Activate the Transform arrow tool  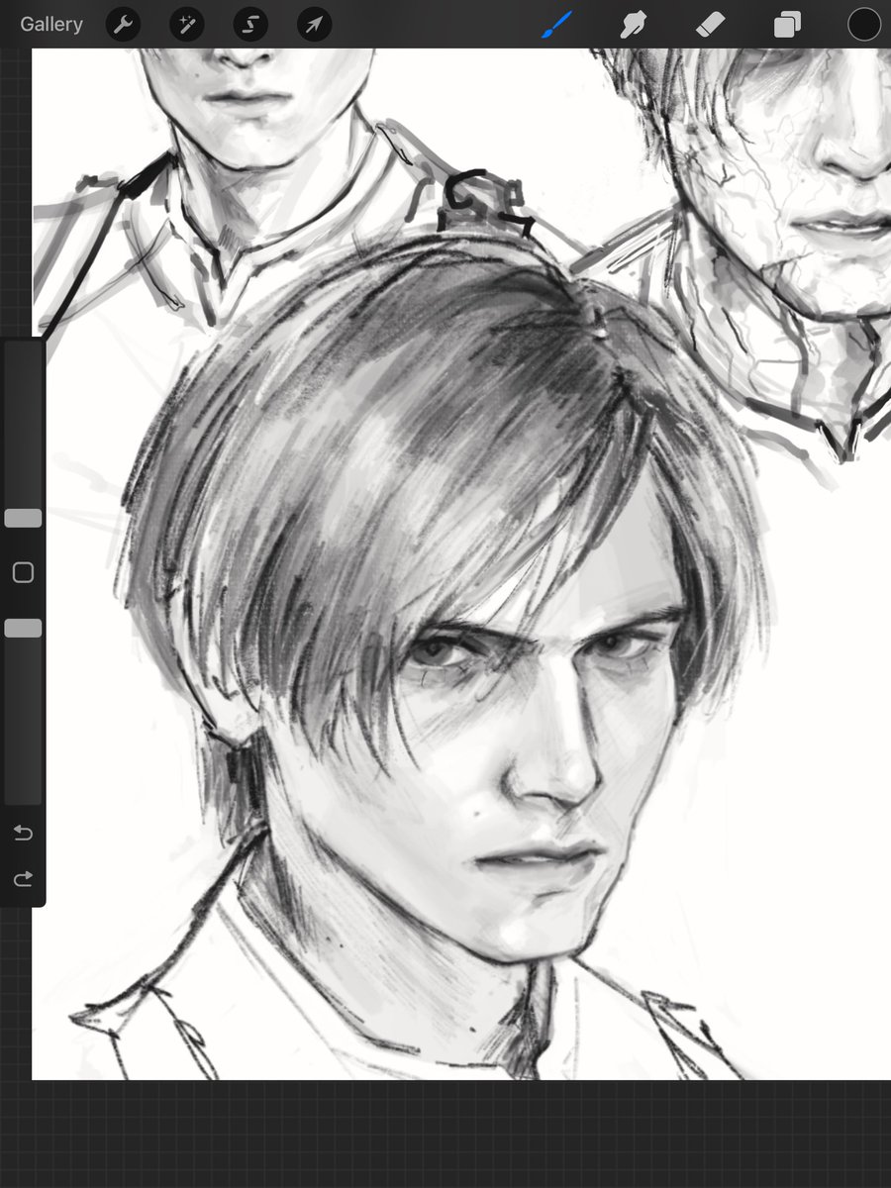tap(314, 25)
